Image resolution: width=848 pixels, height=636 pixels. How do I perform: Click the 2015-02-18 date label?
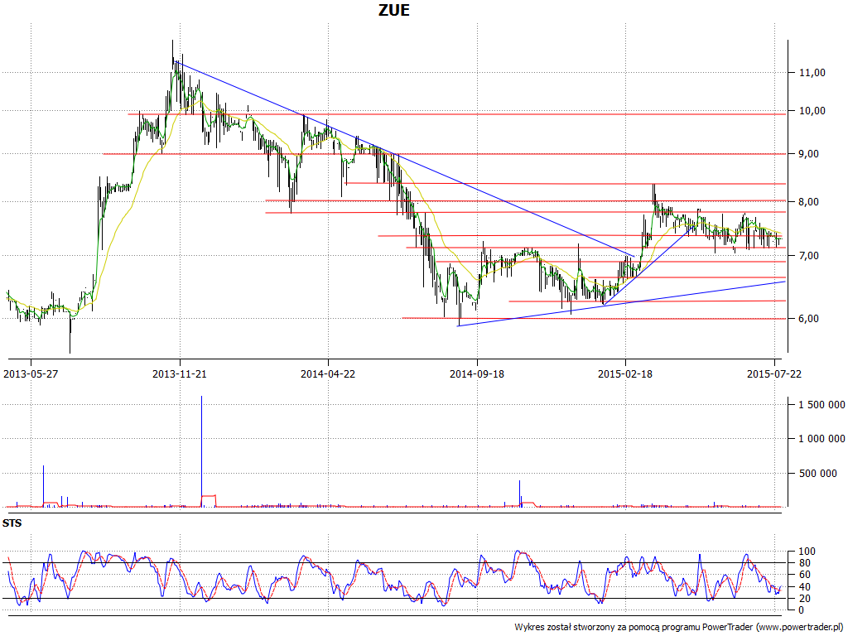point(625,373)
